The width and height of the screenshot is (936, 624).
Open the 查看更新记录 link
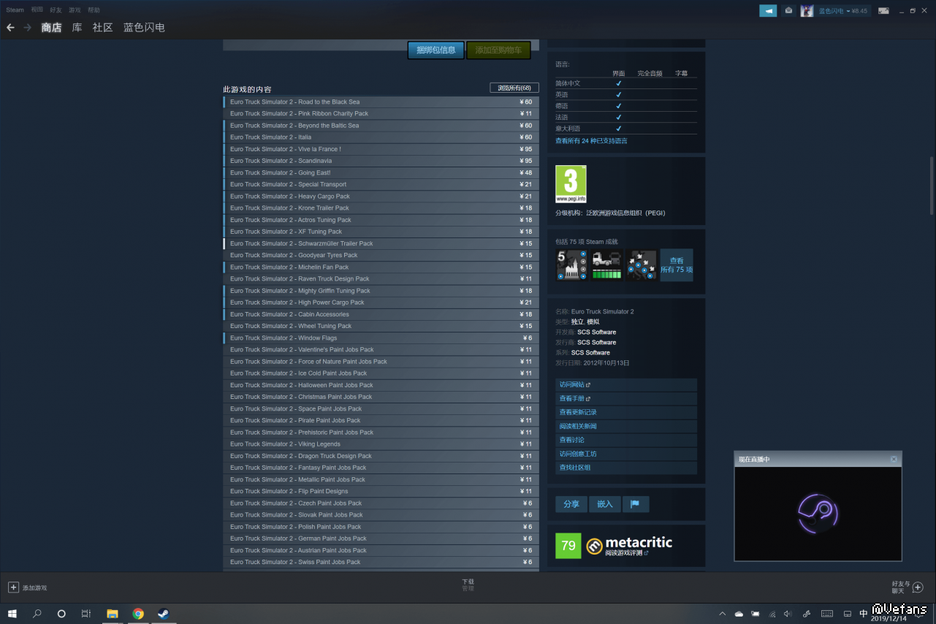[626, 413]
